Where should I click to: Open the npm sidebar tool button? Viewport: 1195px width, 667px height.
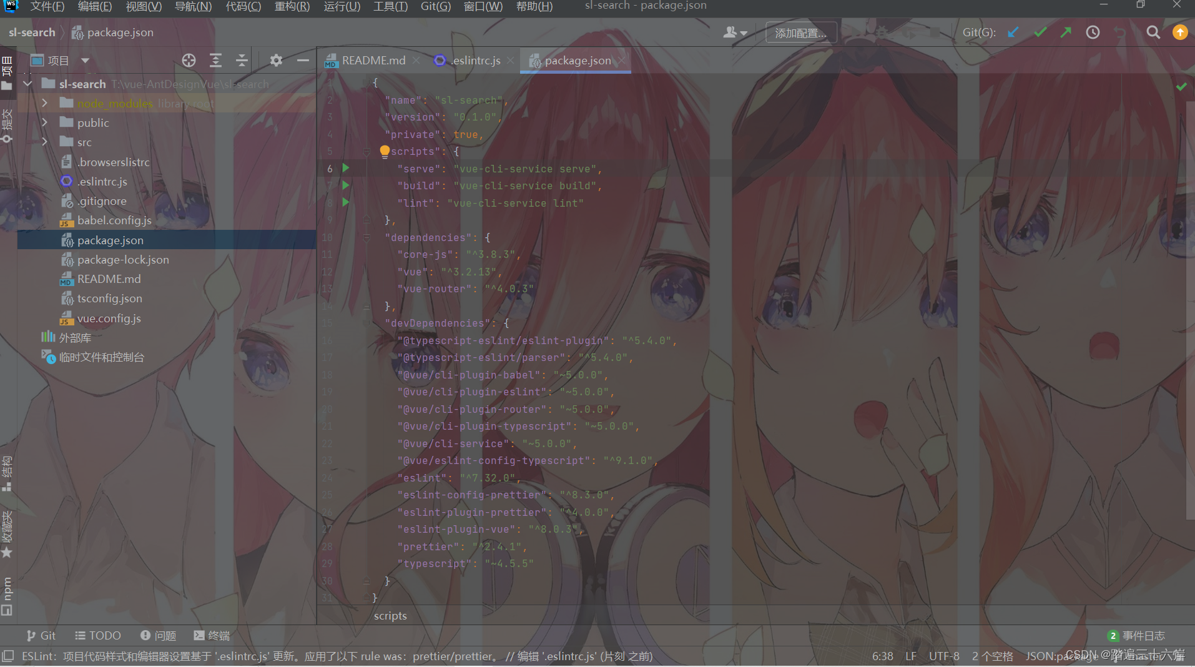click(7, 596)
